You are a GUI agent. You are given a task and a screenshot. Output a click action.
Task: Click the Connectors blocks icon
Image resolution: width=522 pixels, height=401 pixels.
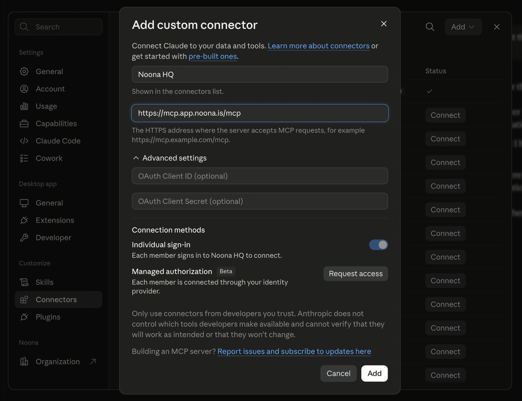click(x=24, y=300)
